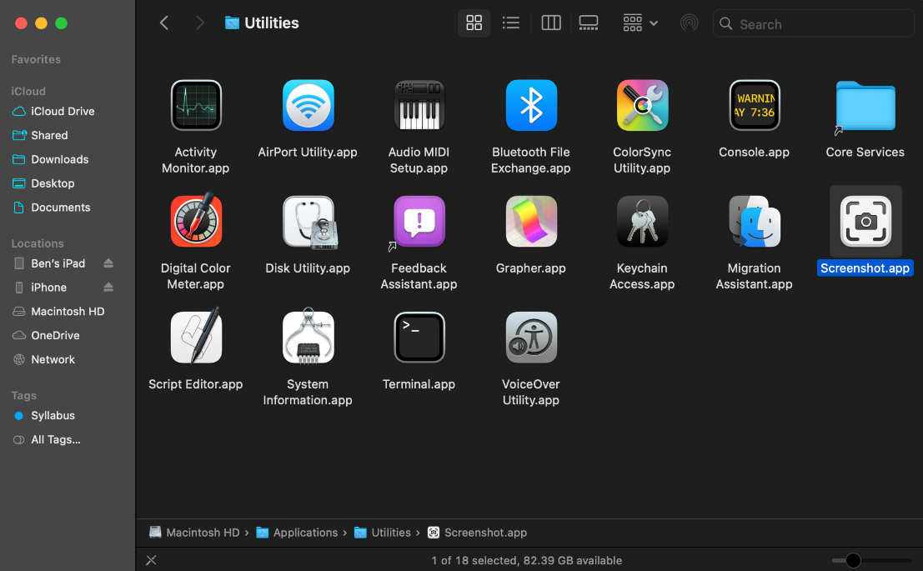Switch to list view mode
Image resolution: width=923 pixels, height=571 pixels.
point(511,23)
